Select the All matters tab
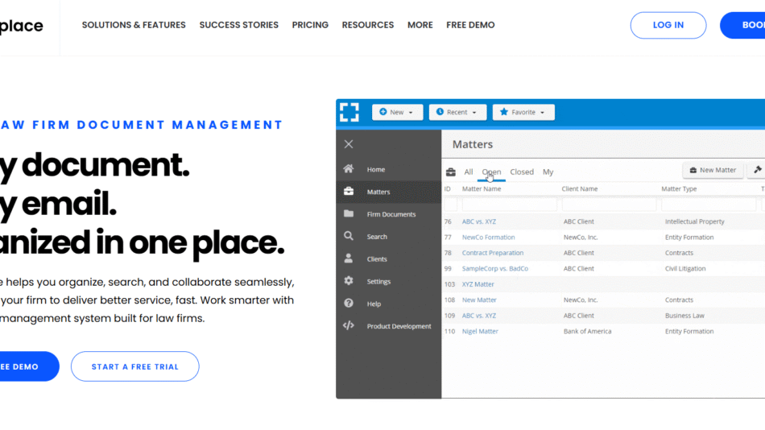This screenshot has width=765, height=430. 468,172
